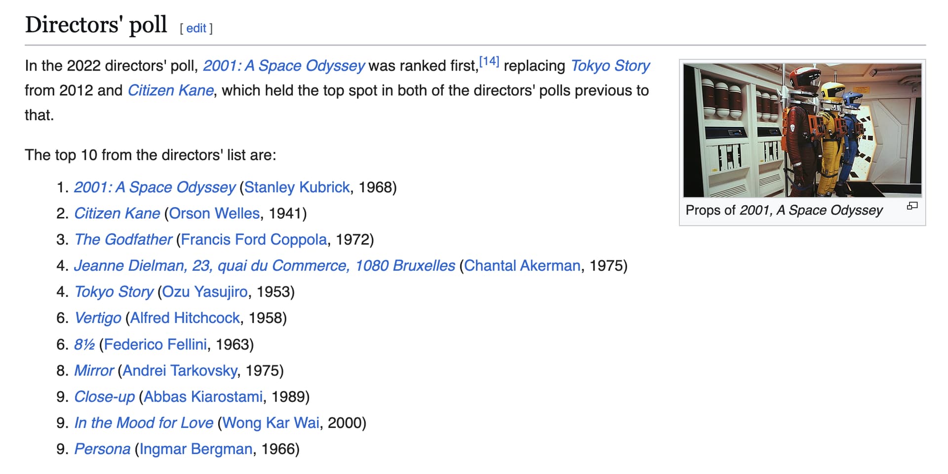Viewport: 948px width, 474px height.
Task: Open Francis Ford Coppola's page
Action: click(254, 240)
